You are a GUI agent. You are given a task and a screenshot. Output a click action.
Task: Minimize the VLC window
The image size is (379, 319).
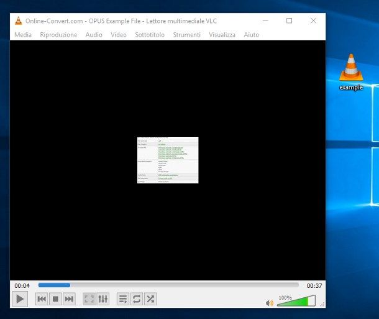265,21
